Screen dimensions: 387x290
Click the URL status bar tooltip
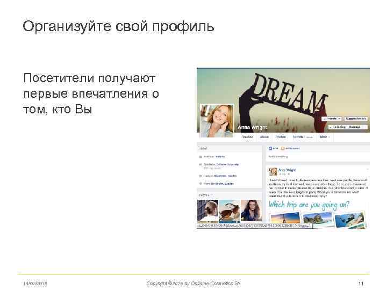click(254, 226)
